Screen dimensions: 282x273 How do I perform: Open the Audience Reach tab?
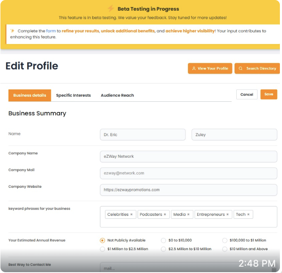coord(117,95)
